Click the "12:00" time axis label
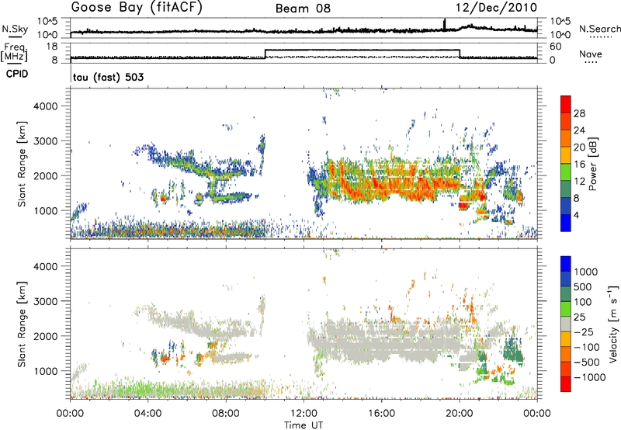The height and width of the screenshot is (430, 621). [x=304, y=414]
